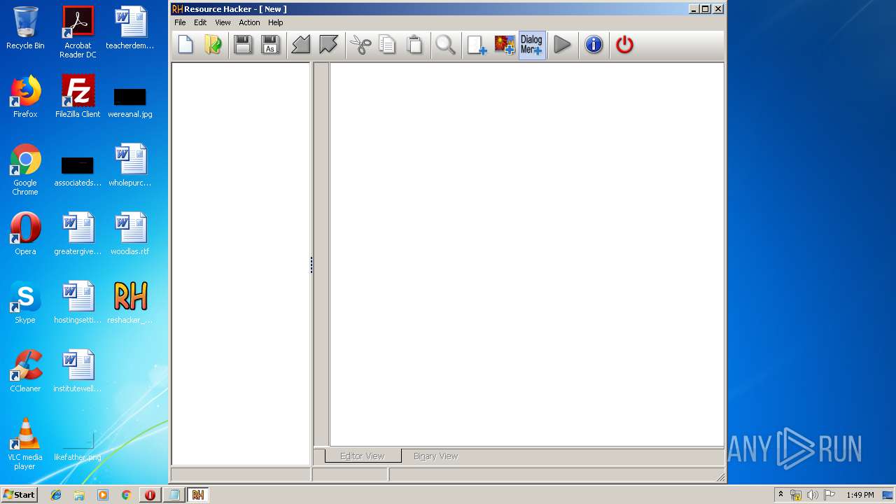
Task: Click the Copy icon in toolbar
Action: (x=387, y=45)
